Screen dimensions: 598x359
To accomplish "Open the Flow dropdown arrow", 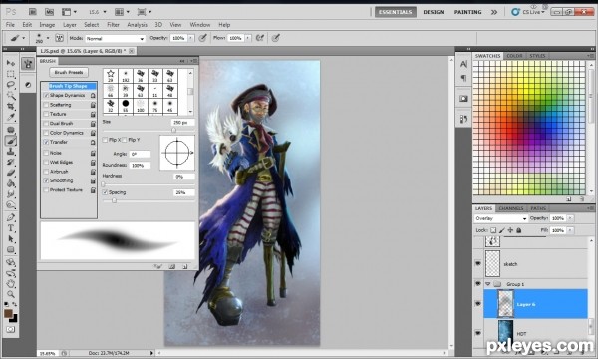I will [248, 38].
